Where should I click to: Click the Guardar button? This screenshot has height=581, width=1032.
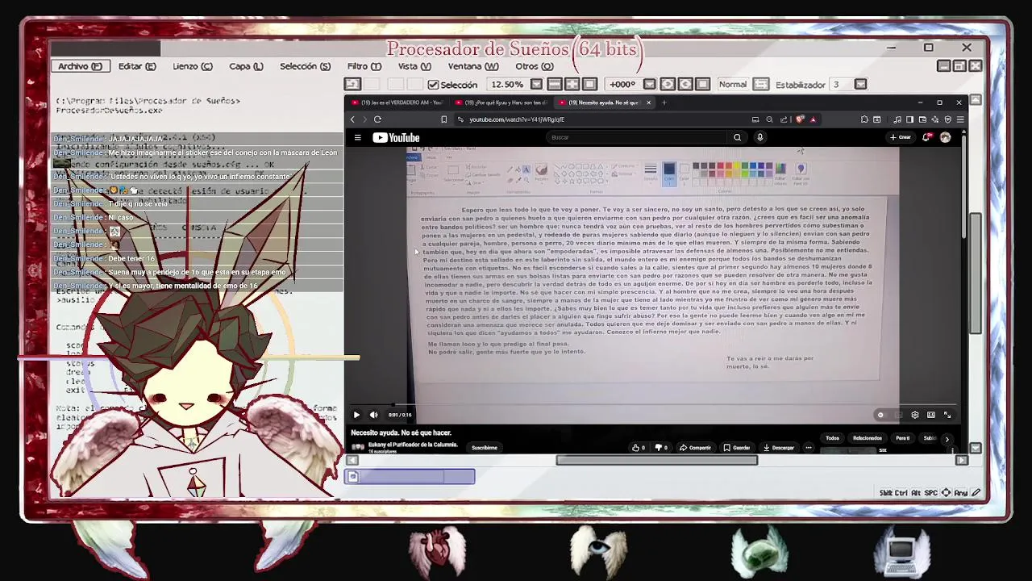(736, 448)
